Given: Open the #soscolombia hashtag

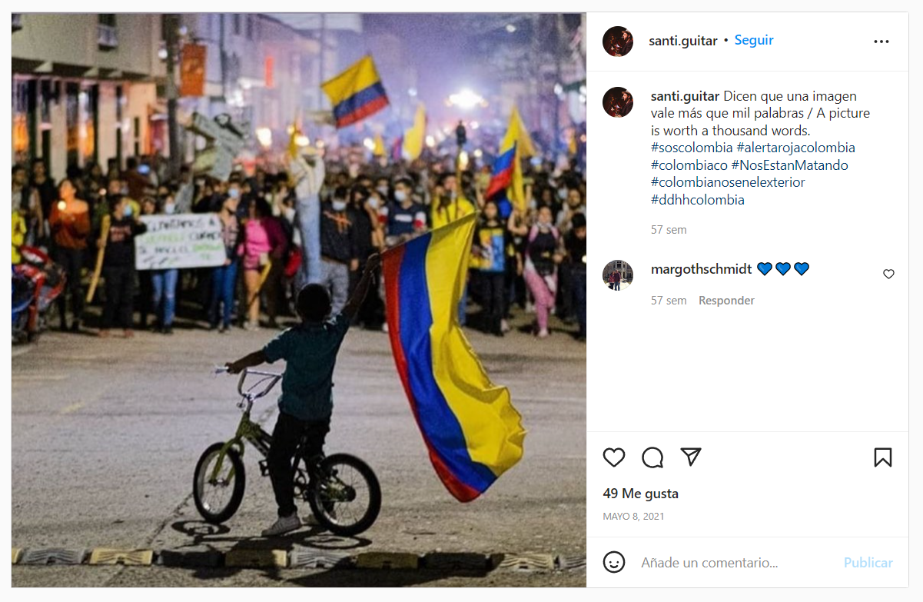Looking at the screenshot, I should [692, 148].
